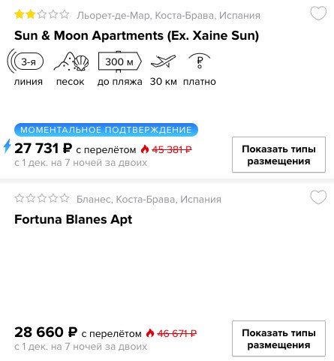
Task: Click the airplane airport distance icon
Action: pyautogui.click(x=164, y=61)
